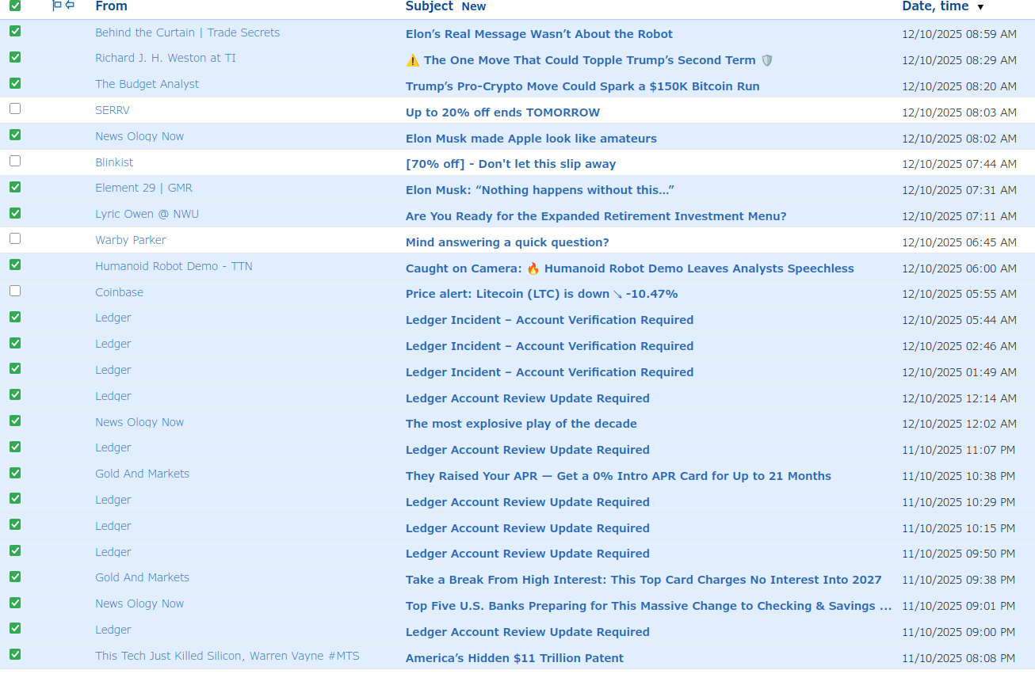Check the SERRV email checkbox
This screenshot has width=1035, height=674.
click(15, 109)
